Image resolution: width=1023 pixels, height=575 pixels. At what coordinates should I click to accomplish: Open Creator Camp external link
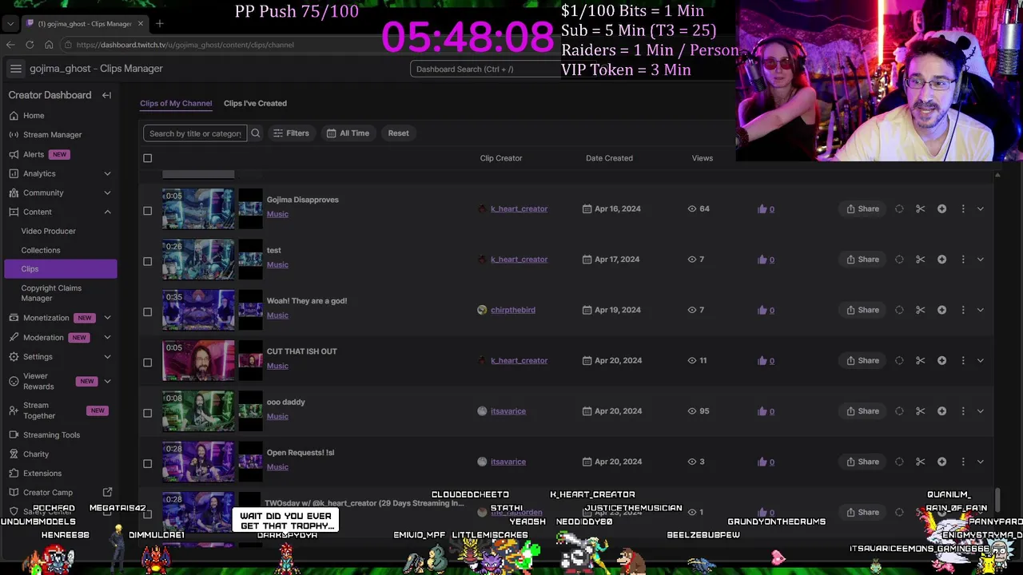[107, 493]
